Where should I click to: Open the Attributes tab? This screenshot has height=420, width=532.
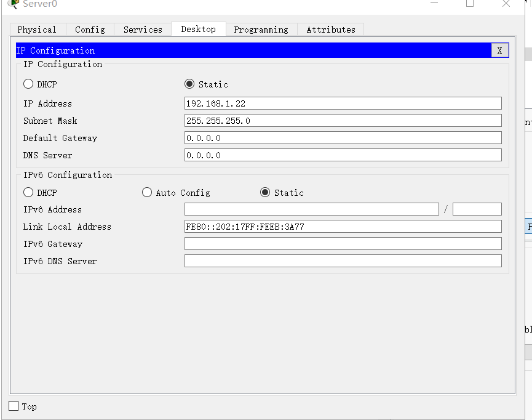pyautogui.click(x=331, y=30)
